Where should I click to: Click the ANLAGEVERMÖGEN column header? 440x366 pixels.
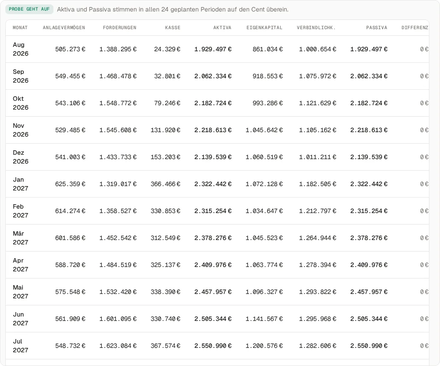click(x=64, y=27)
